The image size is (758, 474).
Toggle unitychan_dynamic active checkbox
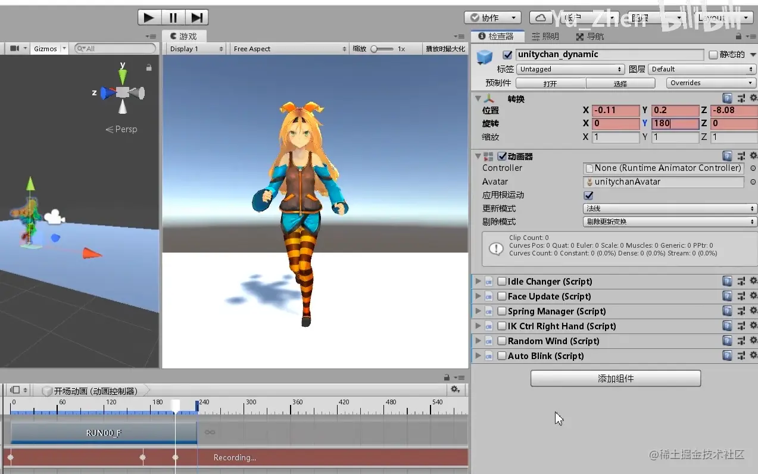507,55
